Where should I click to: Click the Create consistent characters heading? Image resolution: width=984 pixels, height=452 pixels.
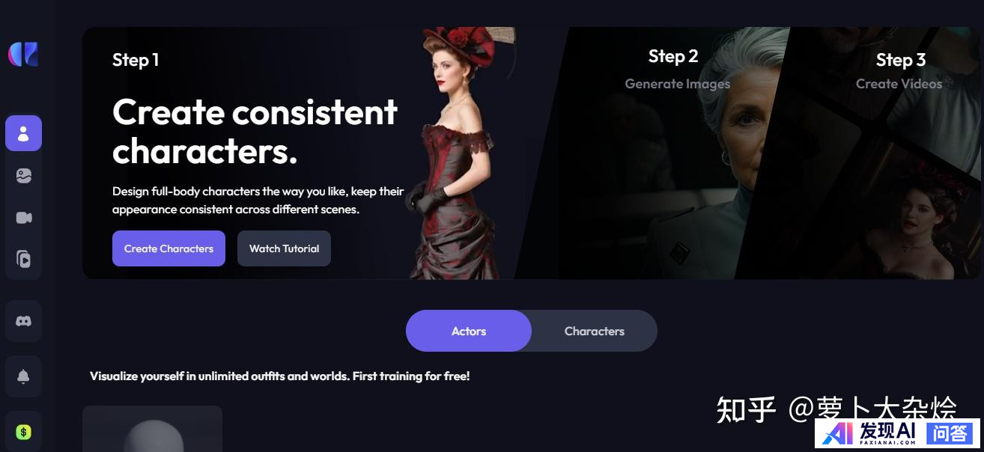(255, 132)
